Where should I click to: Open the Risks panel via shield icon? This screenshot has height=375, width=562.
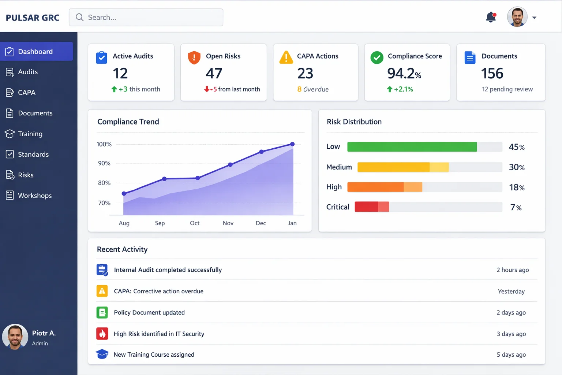(10, 175)
